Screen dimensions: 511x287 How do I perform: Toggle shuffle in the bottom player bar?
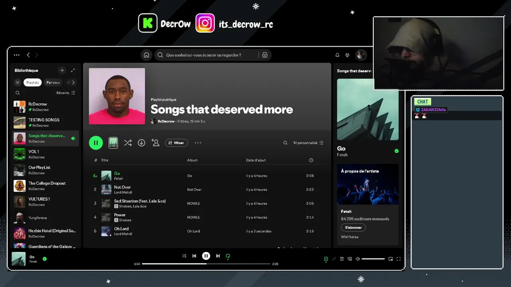click(x=184, y=256)
